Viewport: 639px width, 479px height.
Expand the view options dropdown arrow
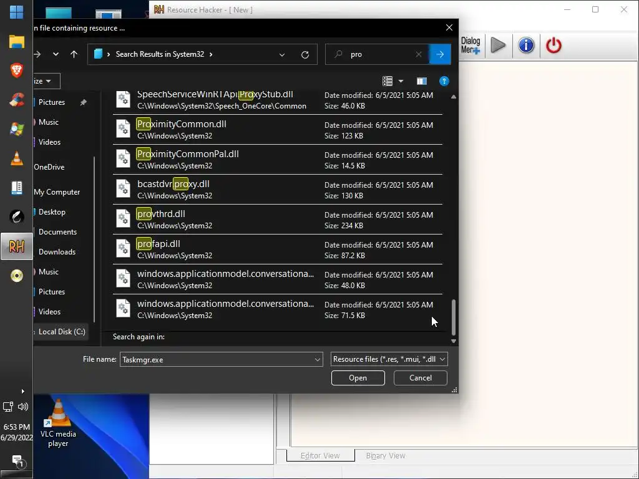(401, 81)
